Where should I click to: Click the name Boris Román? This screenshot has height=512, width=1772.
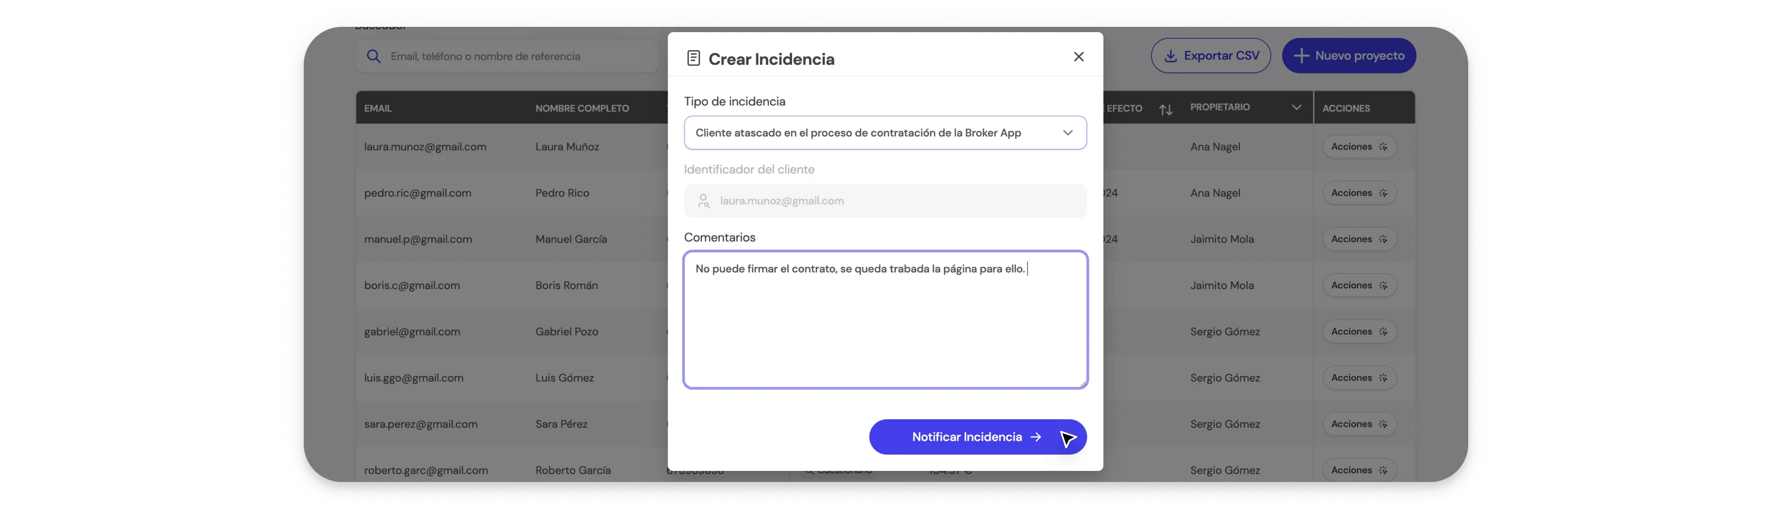[567, 285]
